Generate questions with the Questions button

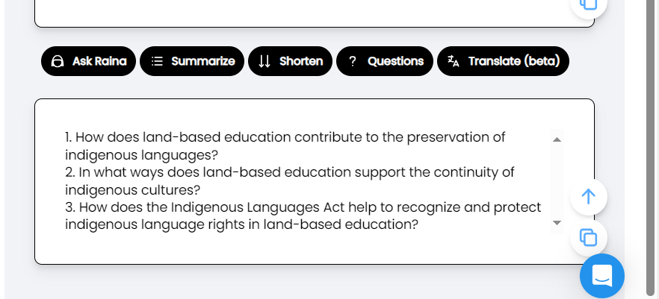[385, 61]
